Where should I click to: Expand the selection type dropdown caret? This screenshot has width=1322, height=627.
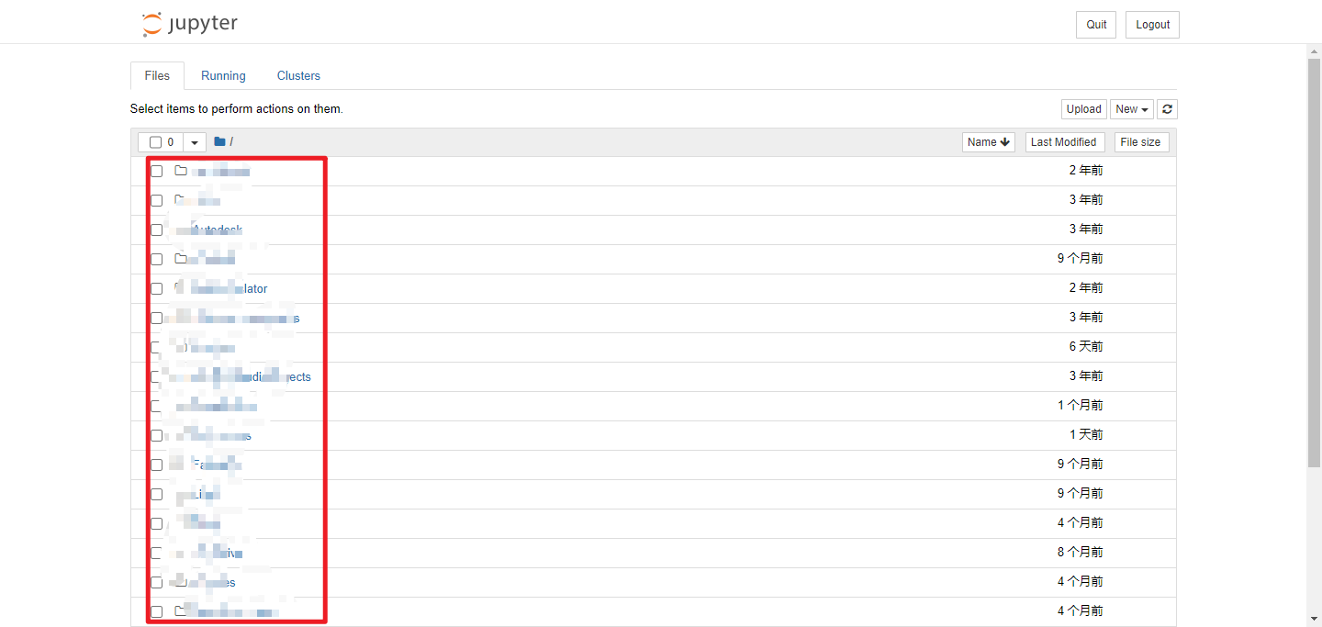pyautogui.click(x=195, y=142)
